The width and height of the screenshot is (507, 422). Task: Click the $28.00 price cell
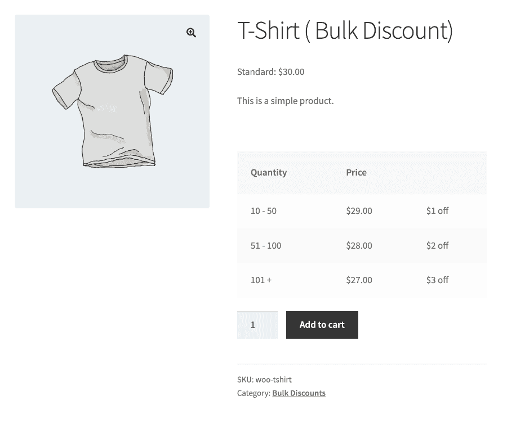[359, 246]
